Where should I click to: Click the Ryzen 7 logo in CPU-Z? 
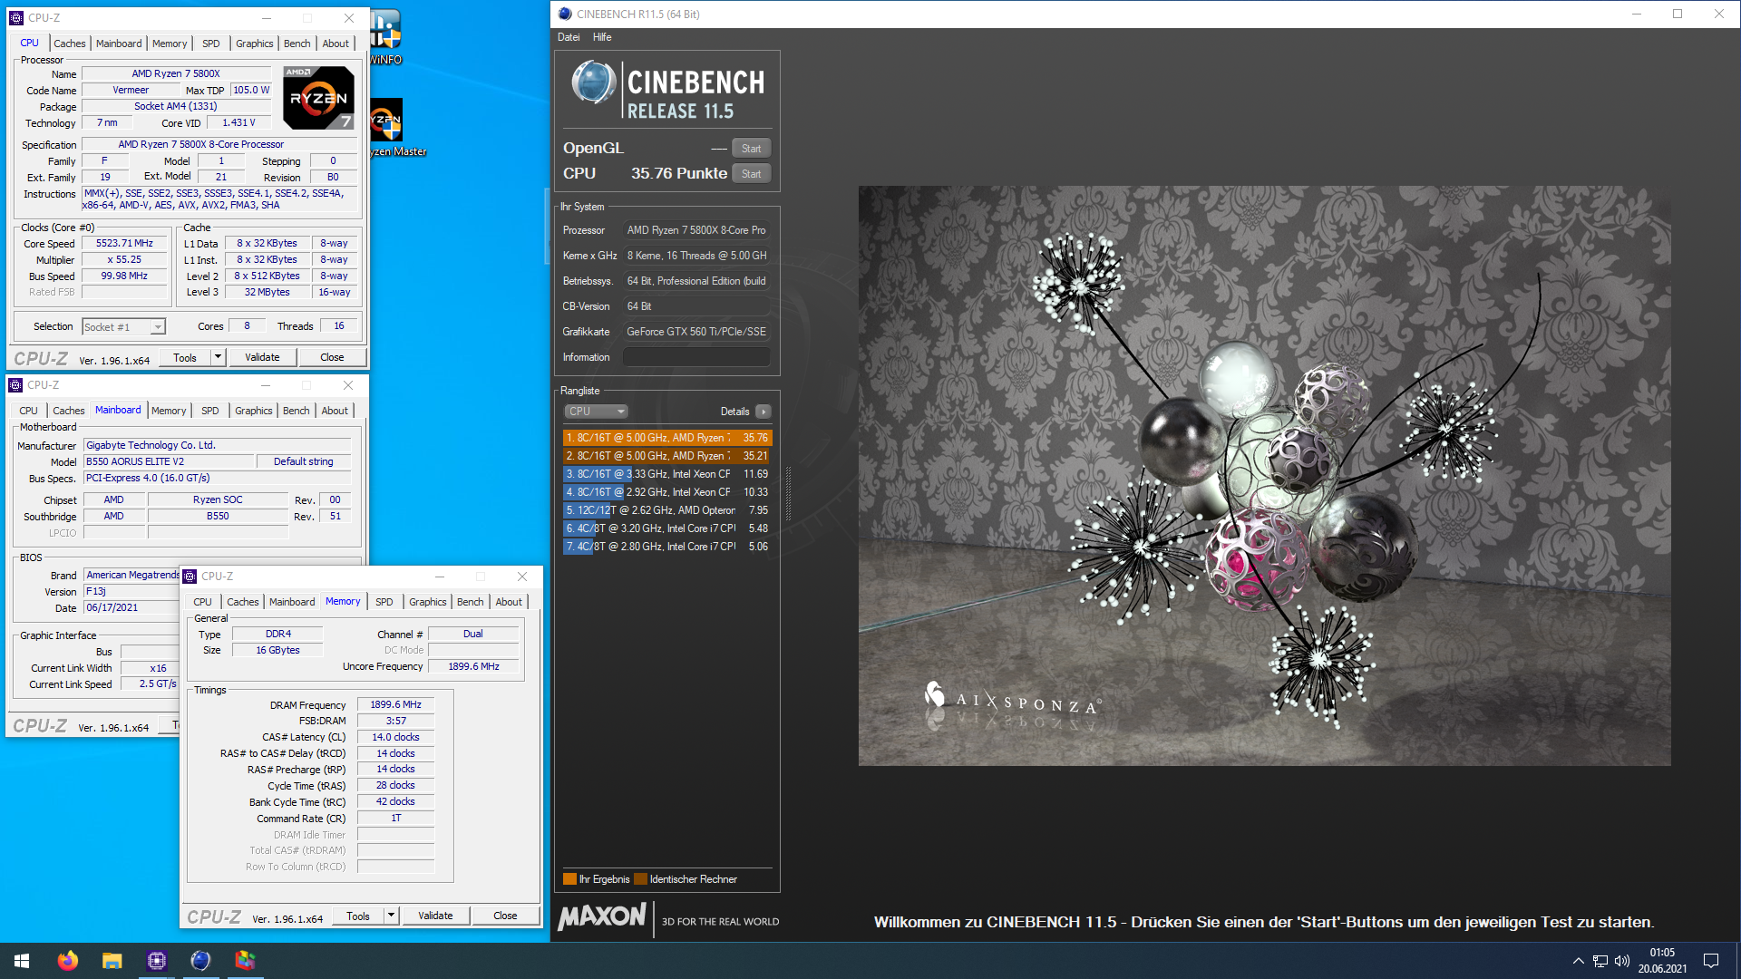point(318,97)
